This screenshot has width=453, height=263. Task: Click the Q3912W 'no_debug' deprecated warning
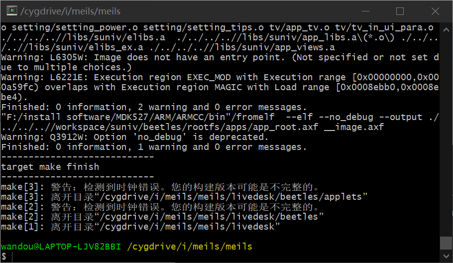[x=134, y=136]
